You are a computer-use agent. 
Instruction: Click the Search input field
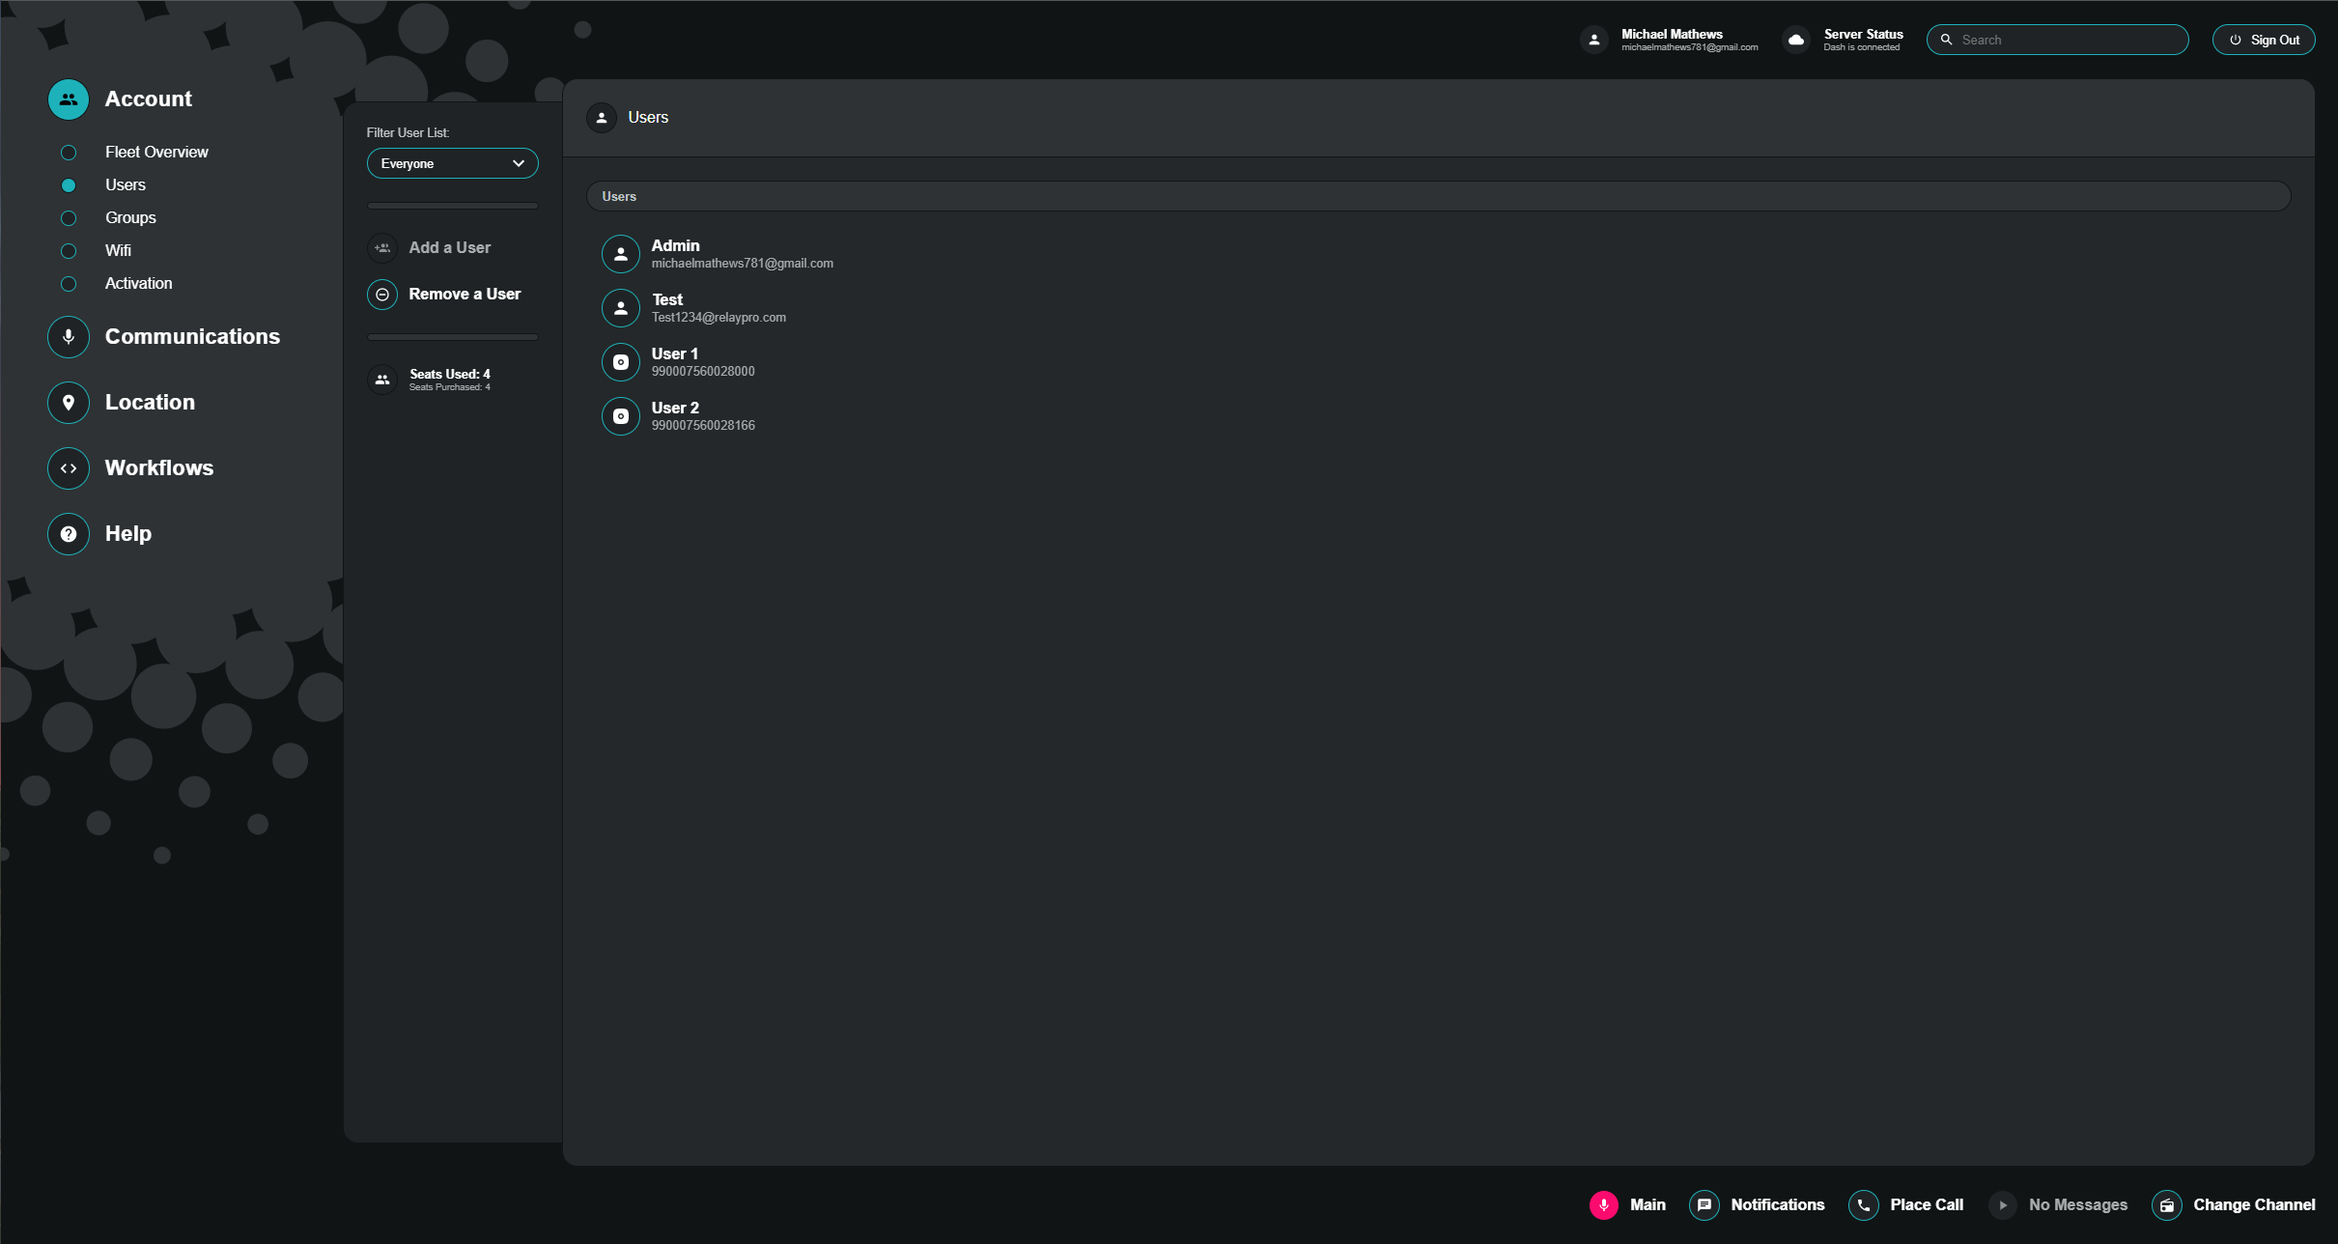point(2067,40)
